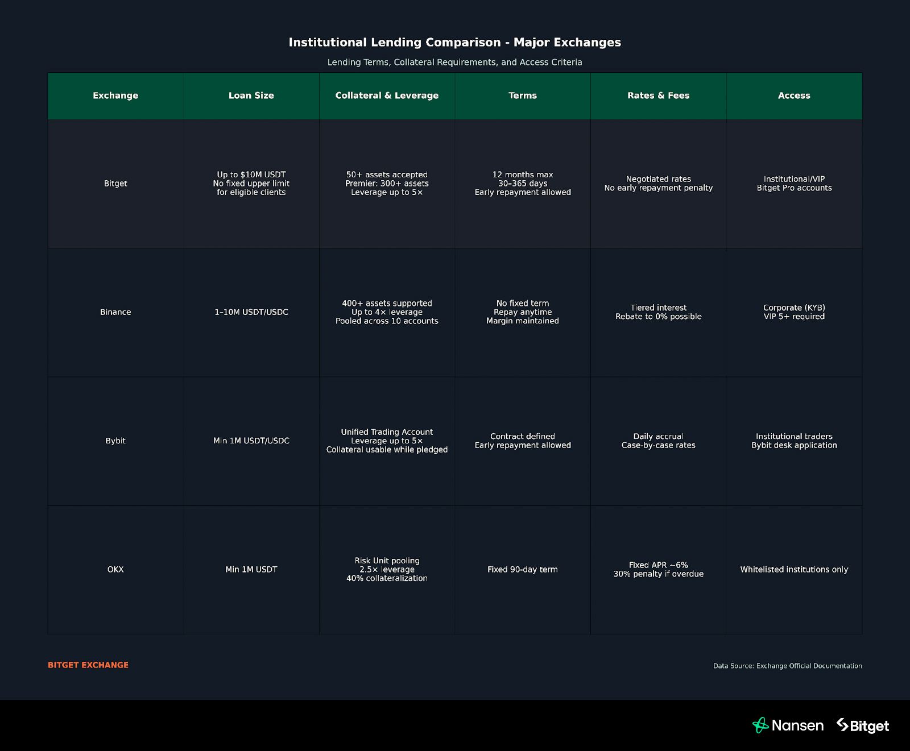Screen dimensions: 910x751
Task: Click the "Fixed 90-day term" cell
Action: [x=522, y=569]
